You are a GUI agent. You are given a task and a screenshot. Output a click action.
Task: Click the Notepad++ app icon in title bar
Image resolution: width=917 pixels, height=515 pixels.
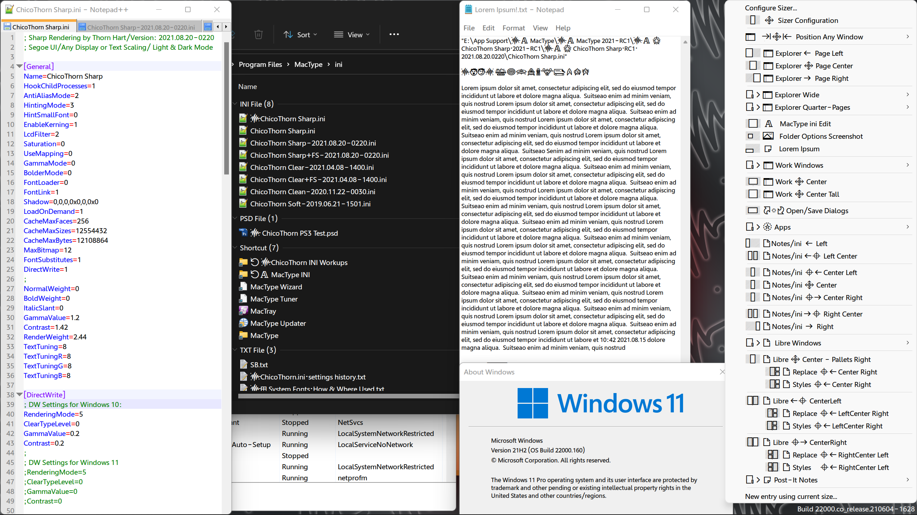click(9, 9)
